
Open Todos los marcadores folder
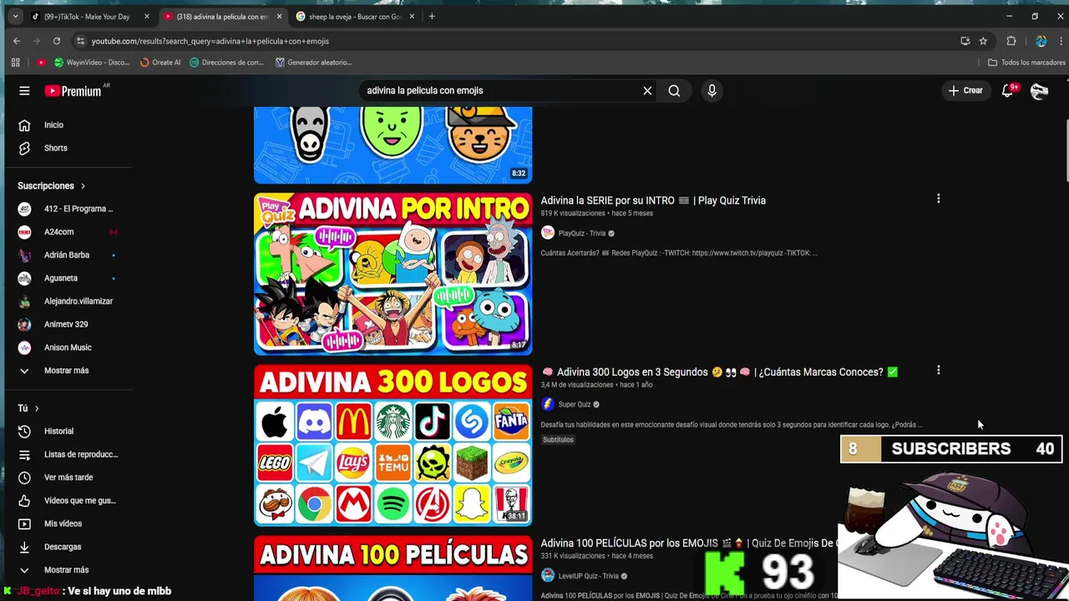pos(1026,63)
